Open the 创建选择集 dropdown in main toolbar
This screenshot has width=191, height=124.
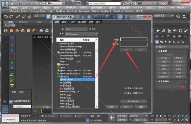click(x=164, y=15)
